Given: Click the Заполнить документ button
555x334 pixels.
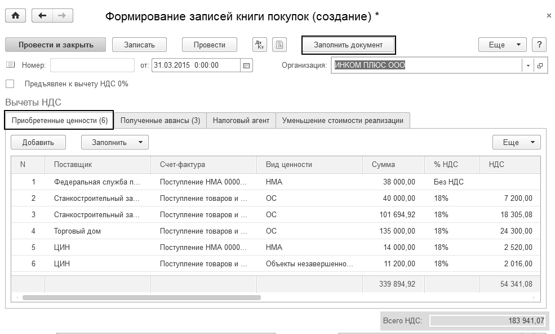Looking at the screenshot, I should (x=348, y=45).
